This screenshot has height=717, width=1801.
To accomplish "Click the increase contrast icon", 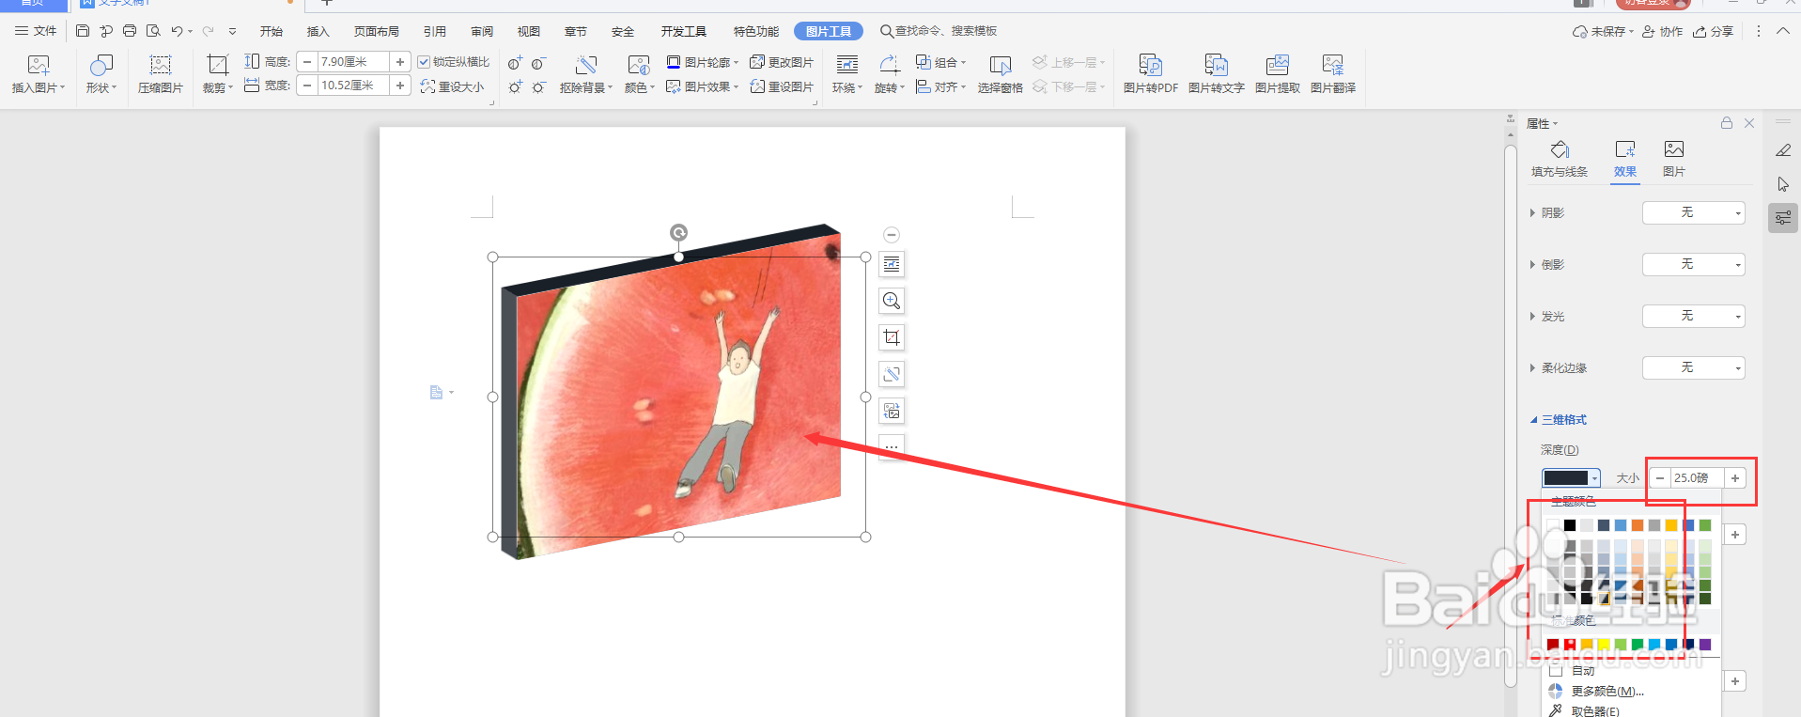I will tap(515, 63).
